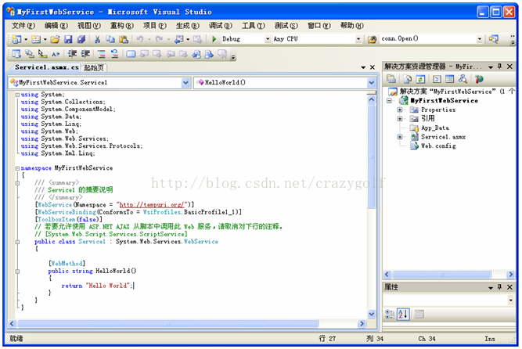Viewport: 522px width, 349px height.
Task: Click the Save All icon
Action: [x=81, y=39]
